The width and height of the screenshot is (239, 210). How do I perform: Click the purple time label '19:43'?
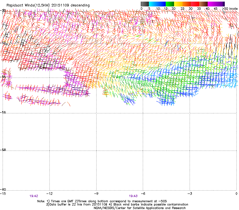133,196
